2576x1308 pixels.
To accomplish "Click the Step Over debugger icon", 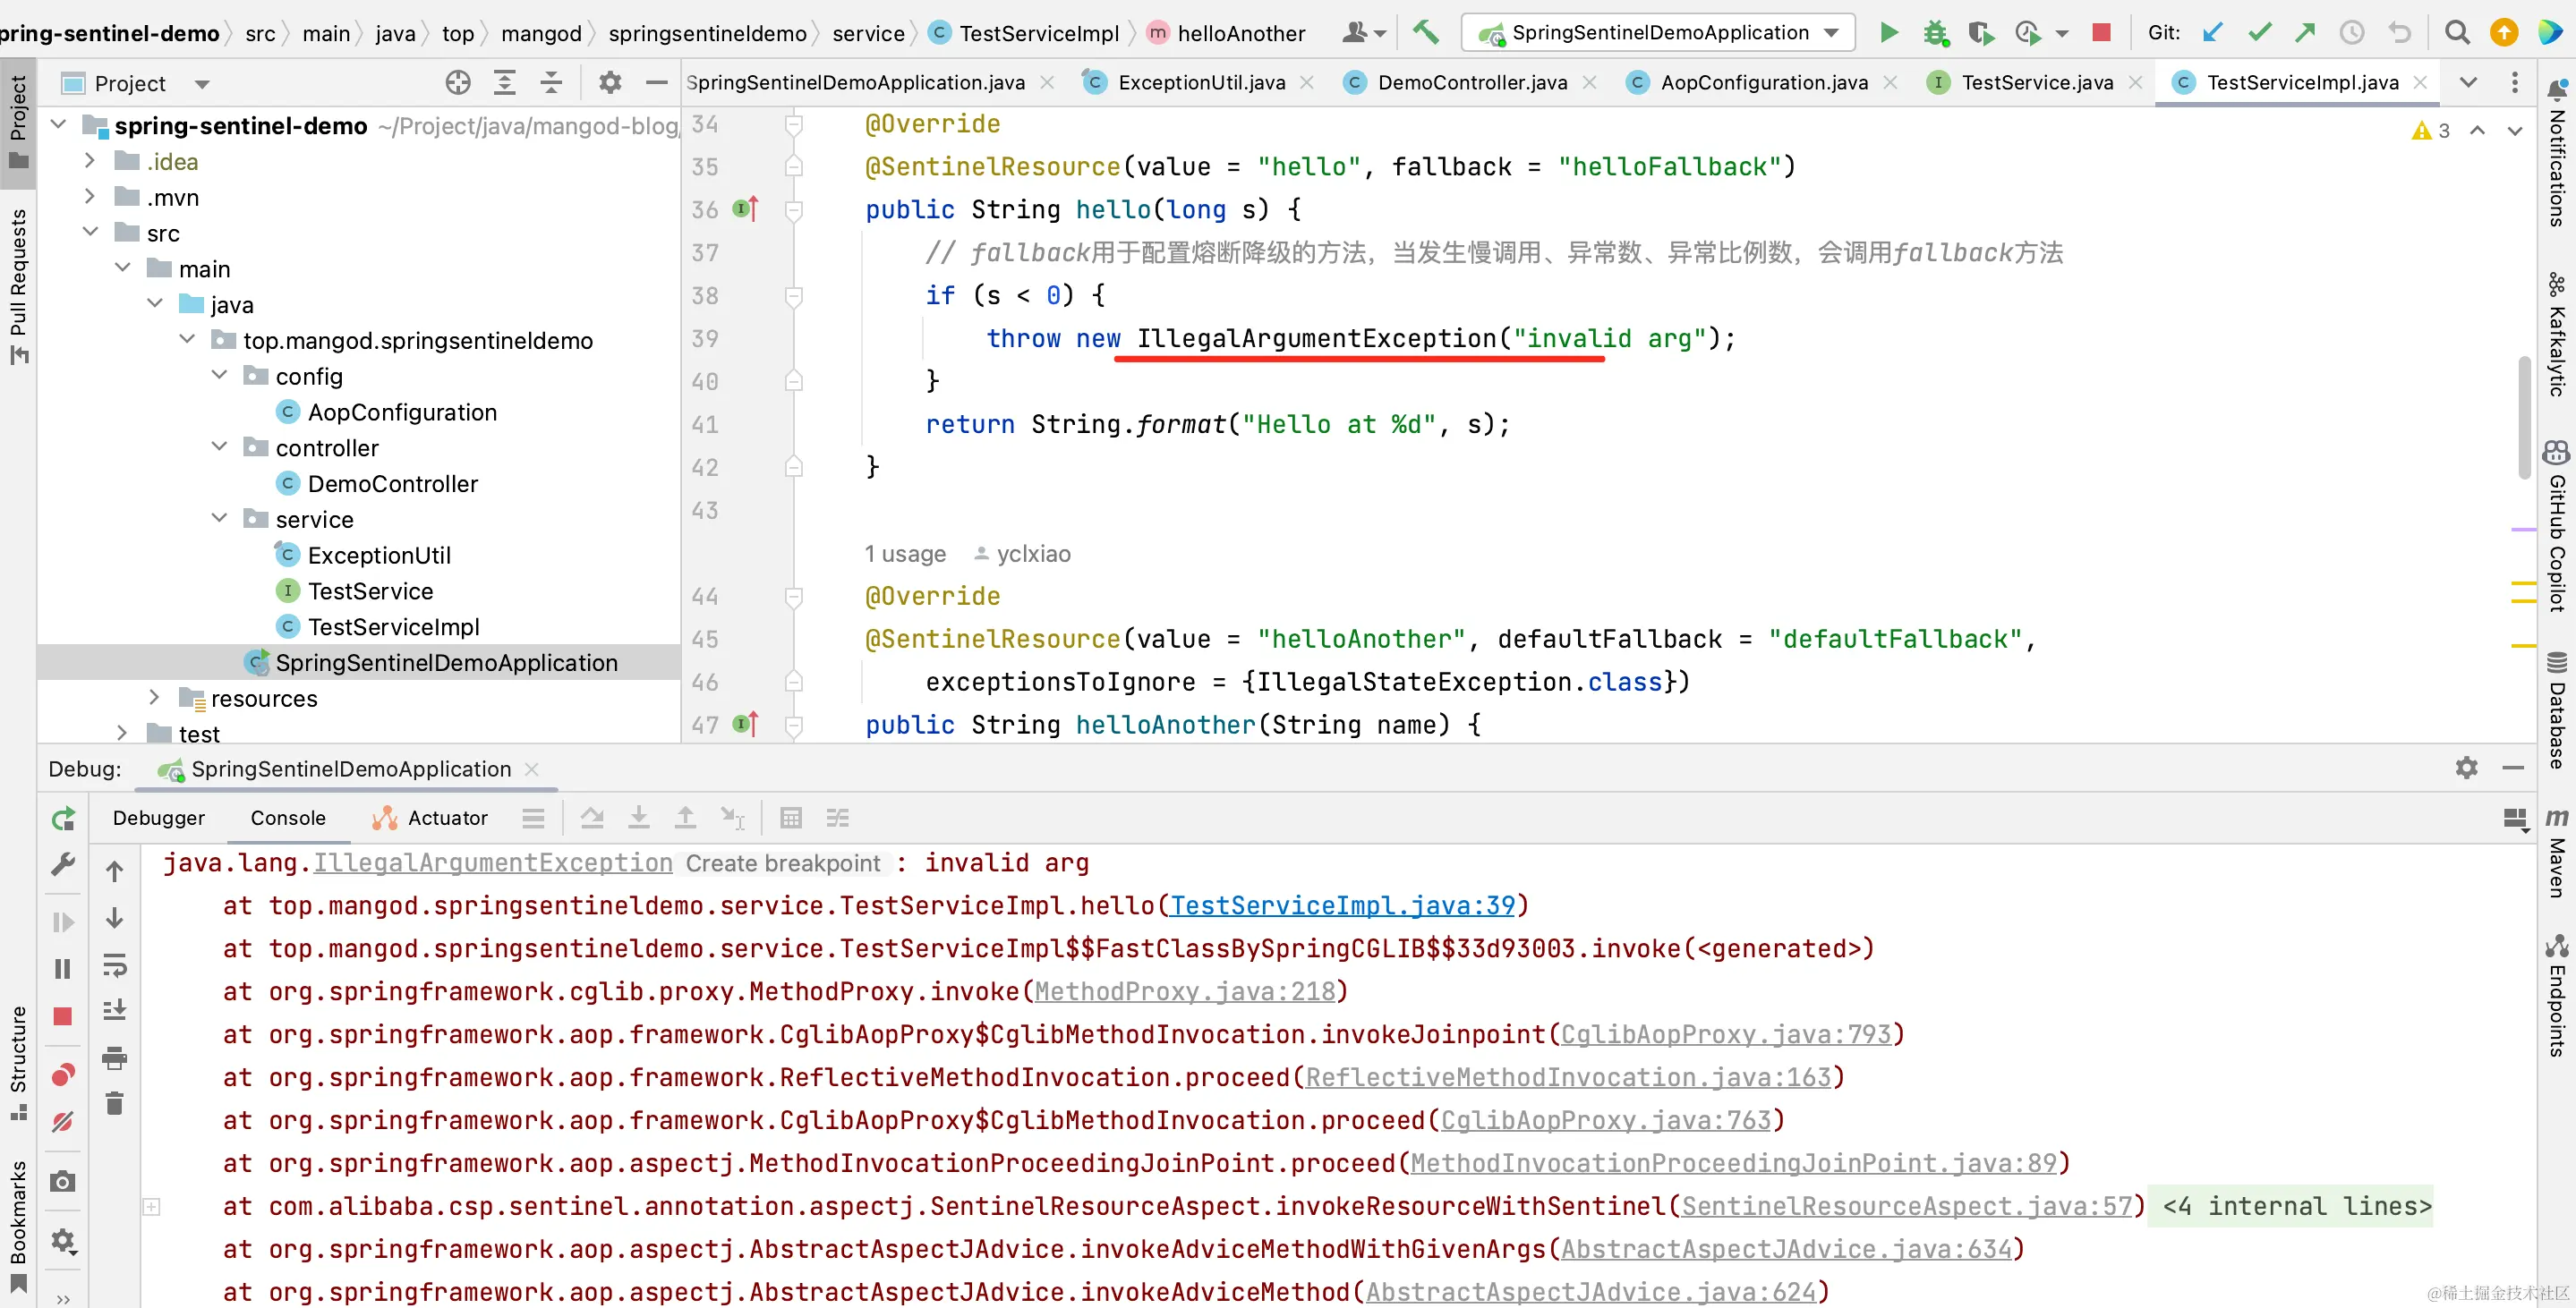I will tap(592, 819).
